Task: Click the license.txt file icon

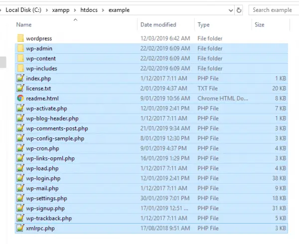Action: pos(20,88)
